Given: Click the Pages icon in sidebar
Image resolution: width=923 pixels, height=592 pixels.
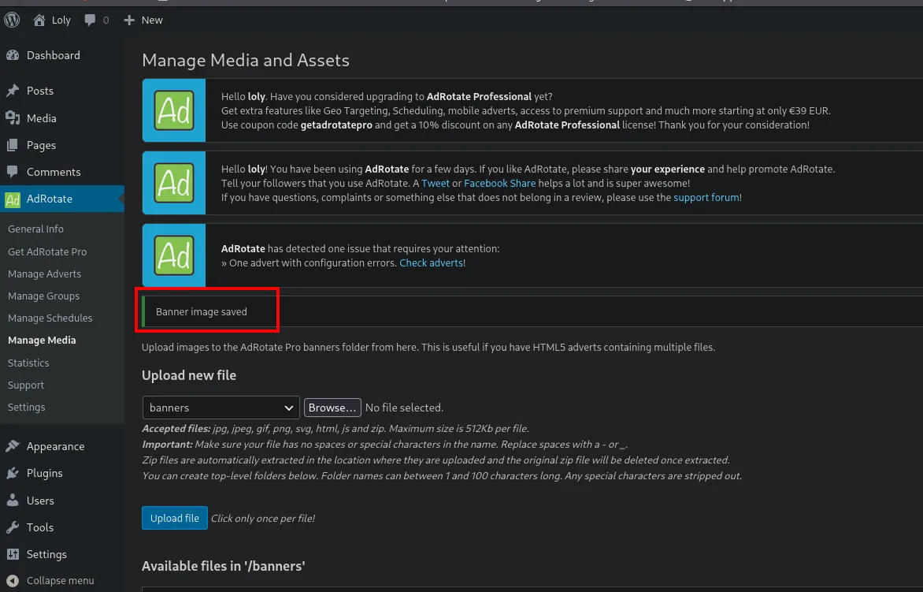Looking at the screenshot, I should click(x=13, y=145).
